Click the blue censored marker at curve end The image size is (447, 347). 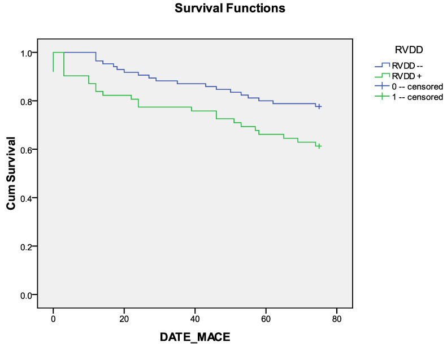click(319, 107)
